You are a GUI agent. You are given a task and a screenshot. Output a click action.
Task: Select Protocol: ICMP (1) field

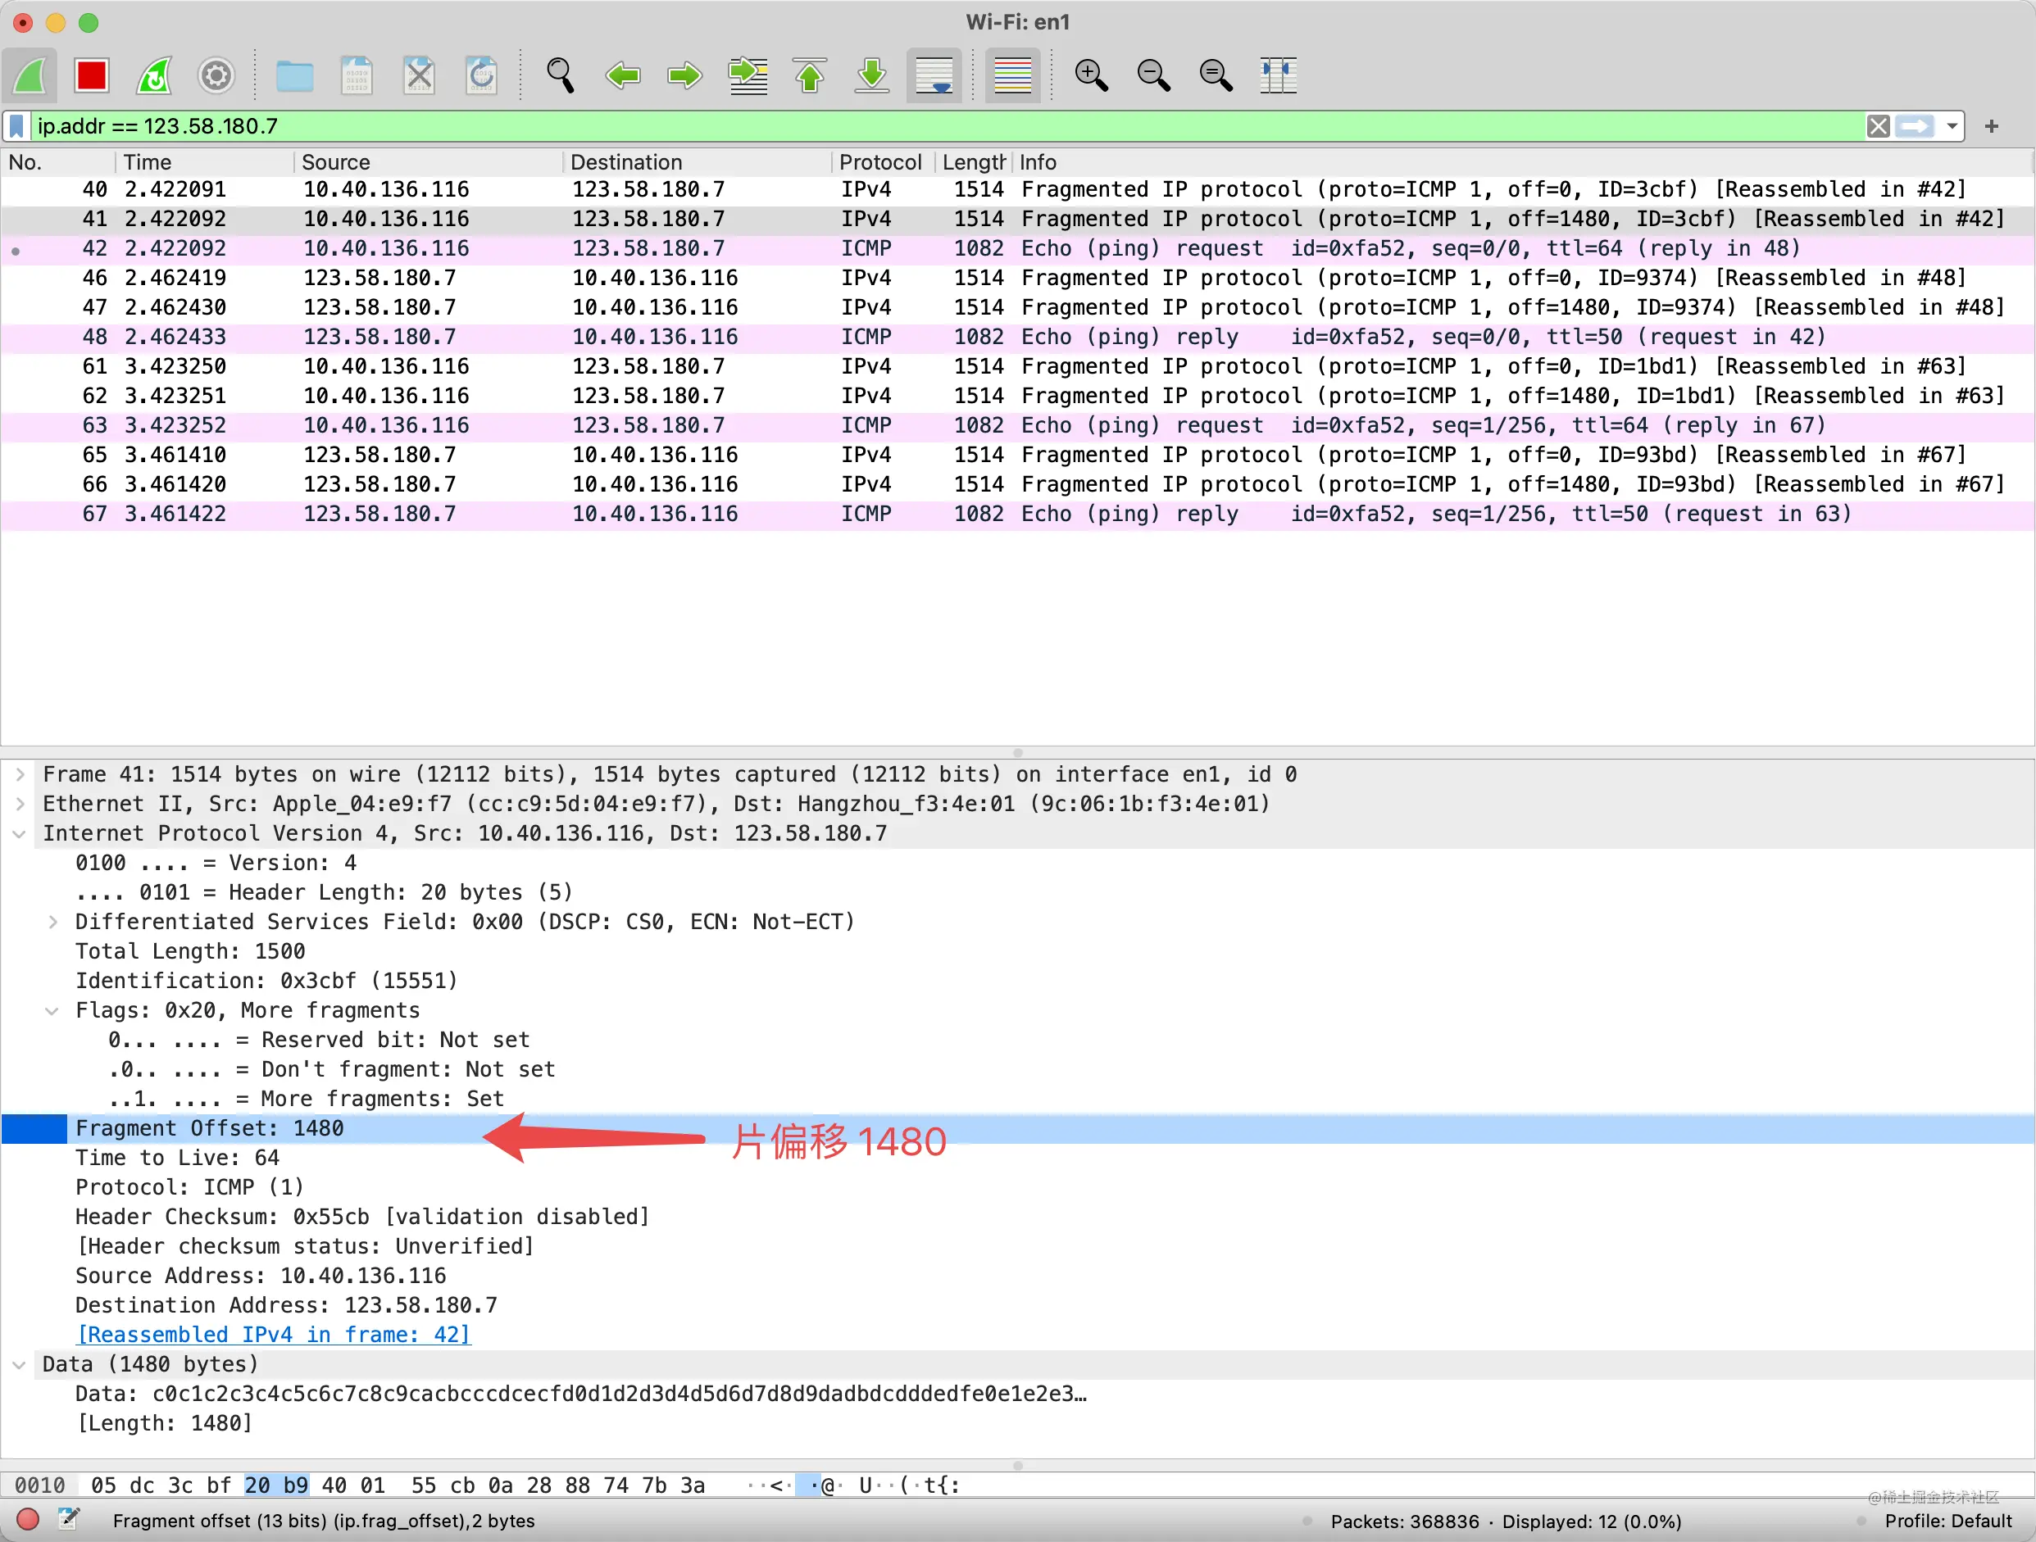[189, 1188]
